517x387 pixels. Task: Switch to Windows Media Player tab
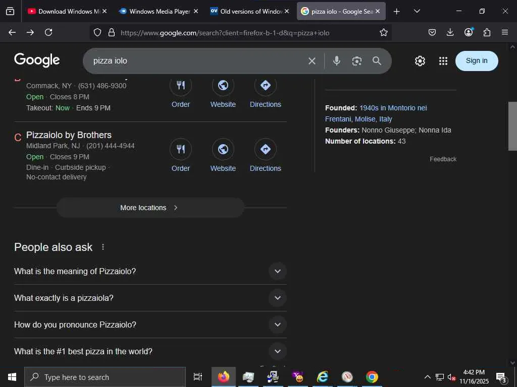[x=156, y=11]
